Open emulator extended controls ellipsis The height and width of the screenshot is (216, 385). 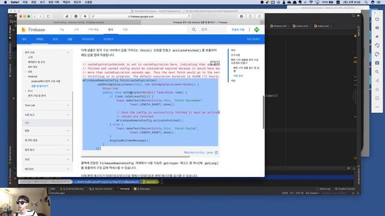pos(377,107)
